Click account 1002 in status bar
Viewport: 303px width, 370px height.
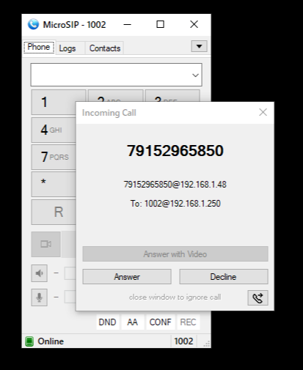tap(183, 341)
